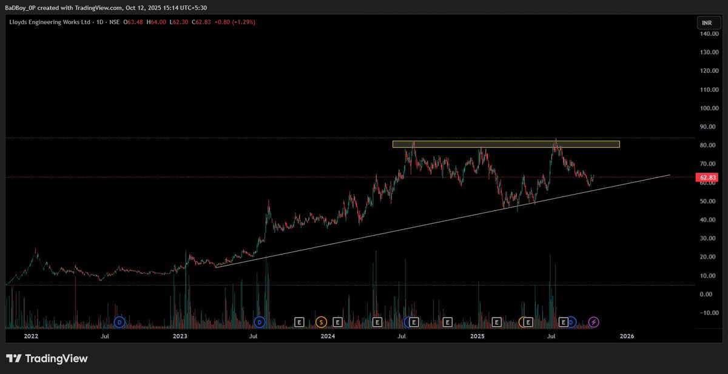Click the 140.00 price axis label
Image resolution: width=728 pixels, height=374 pixels.
(708, 34)
